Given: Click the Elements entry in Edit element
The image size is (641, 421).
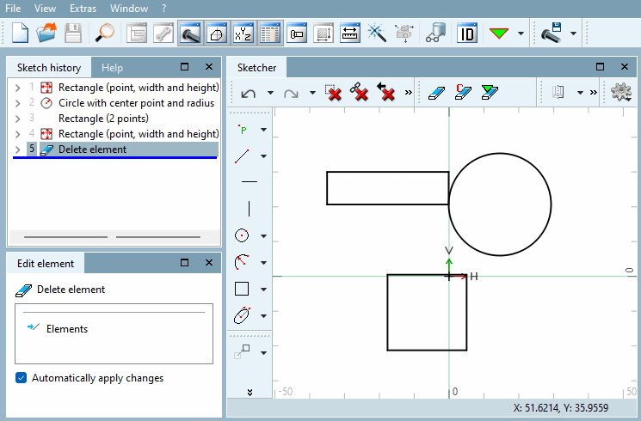Looking at the screenshot, I should [67, 329].
